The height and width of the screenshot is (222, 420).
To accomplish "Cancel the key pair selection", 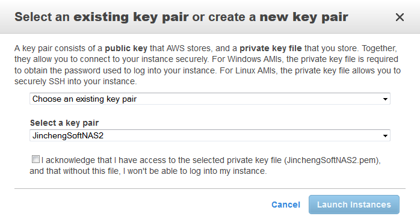I will 286,205.
